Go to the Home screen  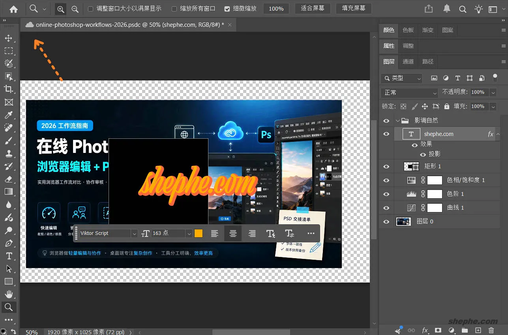point(13,9)
